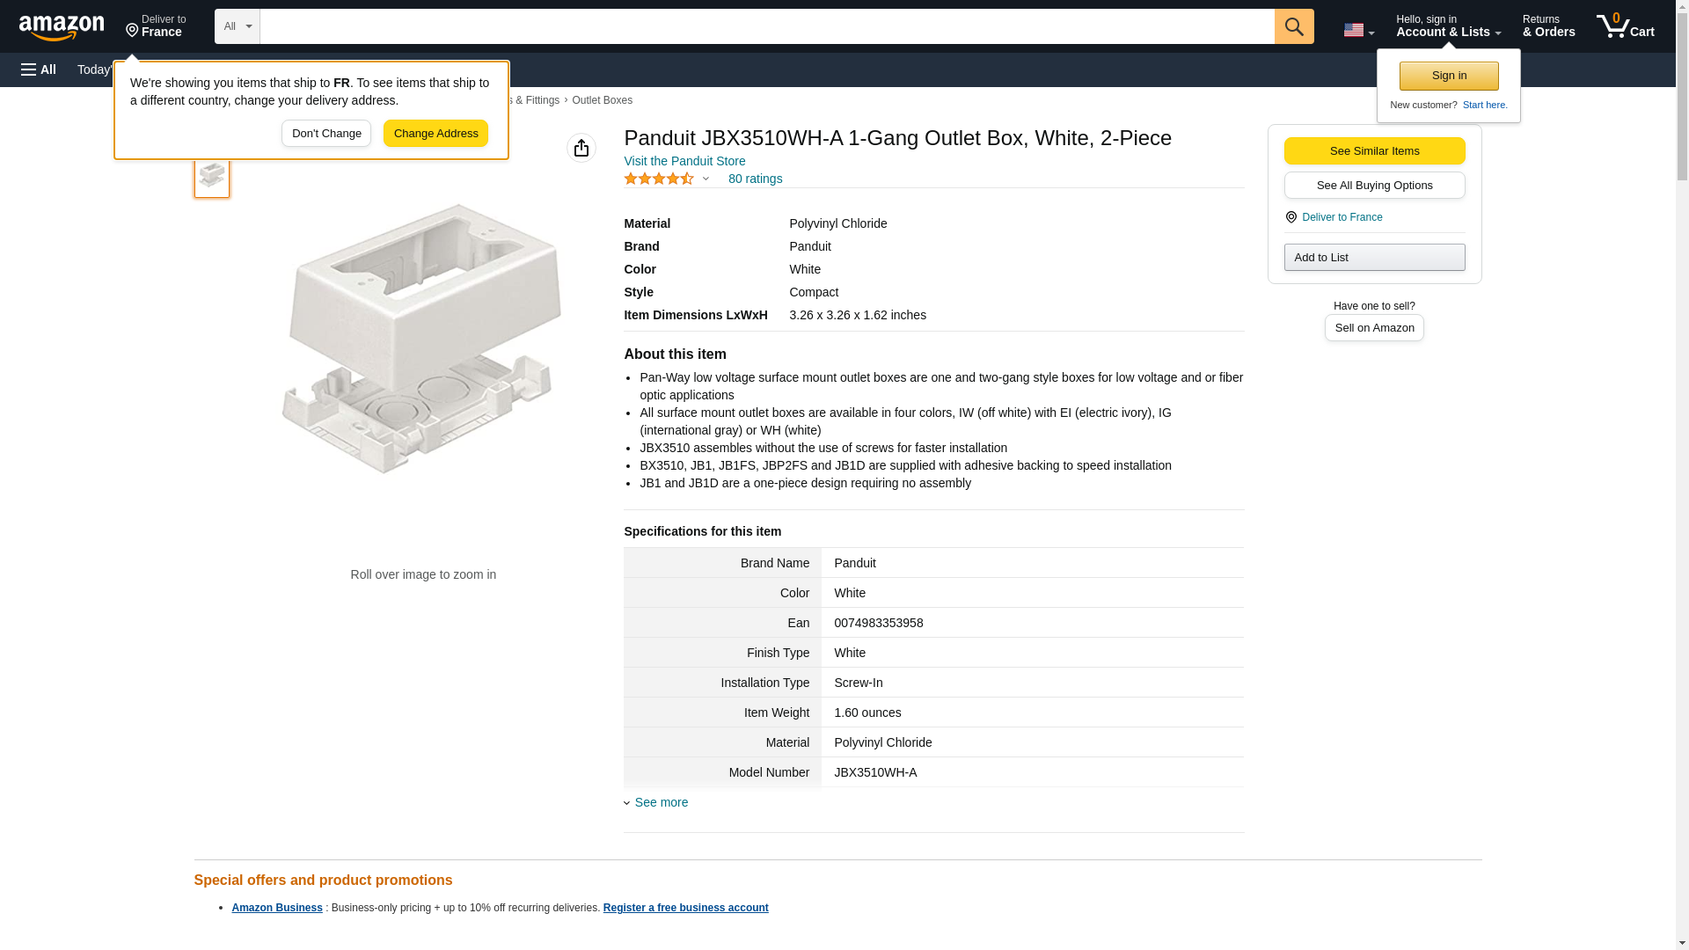Open the All hamburger menu
Viewport: 1689px width, 950px height.
(39, 69)
